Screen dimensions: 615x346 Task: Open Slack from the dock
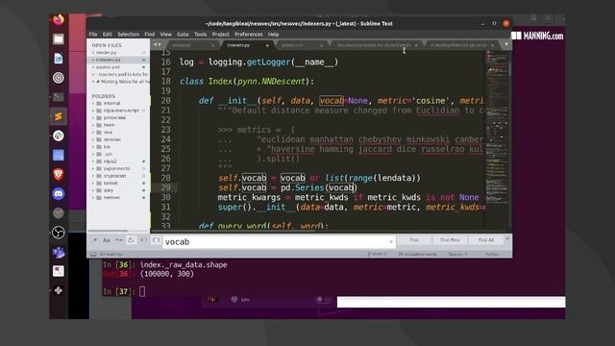[59, 136]
